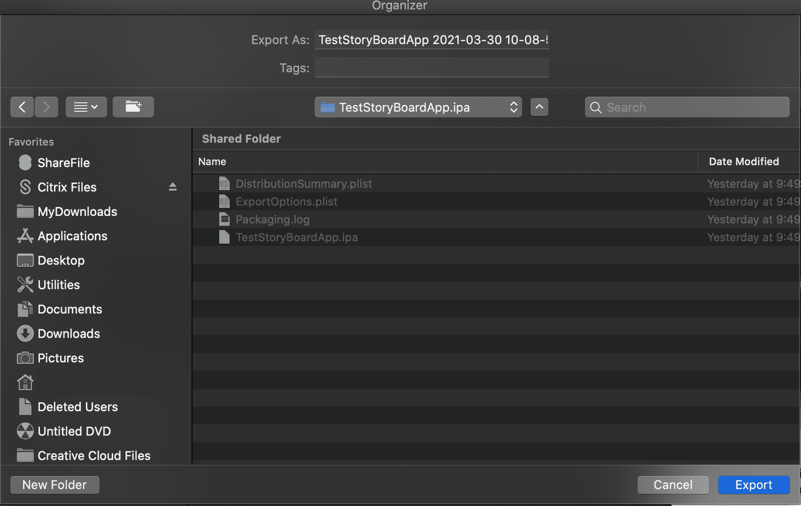
Task: Sort files by Date Modified column
Action: pyautogui.click(x=744, y=161)
